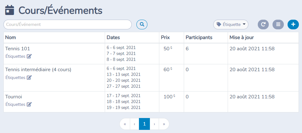302x133 pixels.
Task: Click the date 13 - 13 sept. 2021
Action: (124, 74)
